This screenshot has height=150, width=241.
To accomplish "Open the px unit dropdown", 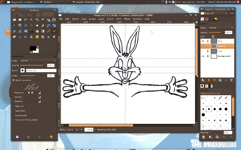I will click(79, 130).
